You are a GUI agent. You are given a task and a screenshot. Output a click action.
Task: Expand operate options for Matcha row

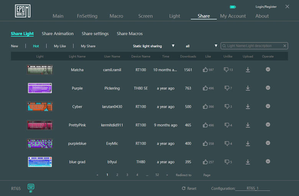point(268,69)
